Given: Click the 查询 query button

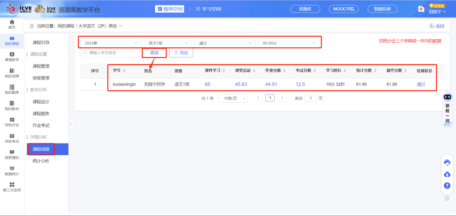Looking at the screenshot, I should click(x=154, y=52).
